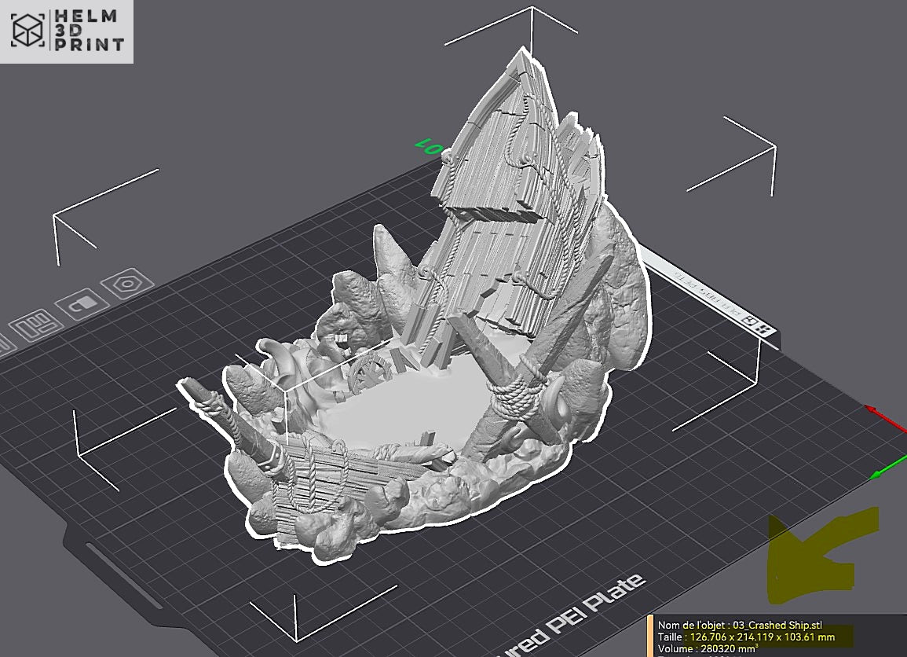
Task: Click the red X axis arrow
Action: tap(885, 418)
